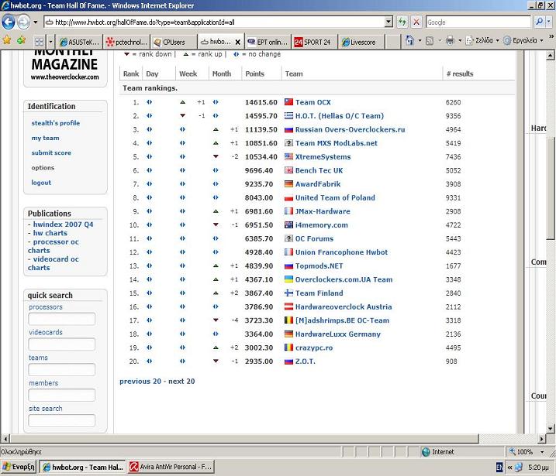This screenshot has width=556, height=476.
Task: Click the browser Forward arrow button
Action: coord(23,22)
